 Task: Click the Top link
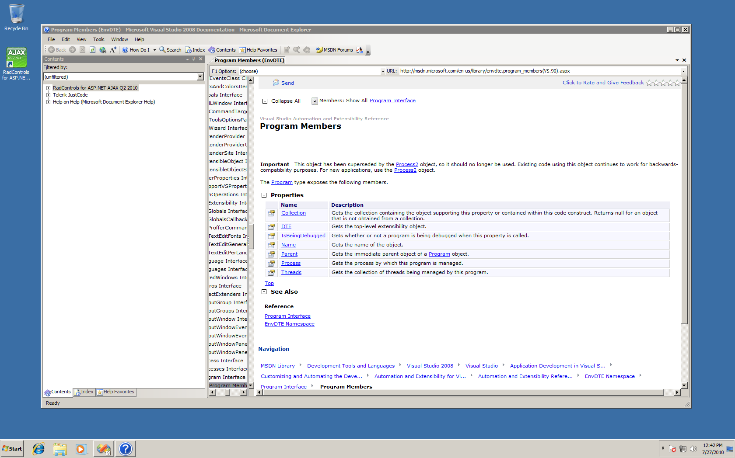269,283
